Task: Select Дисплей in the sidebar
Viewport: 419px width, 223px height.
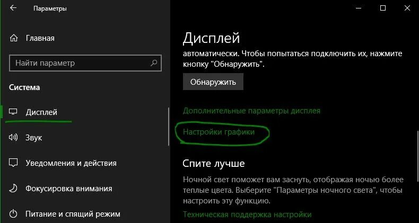Action: (41, 112)
